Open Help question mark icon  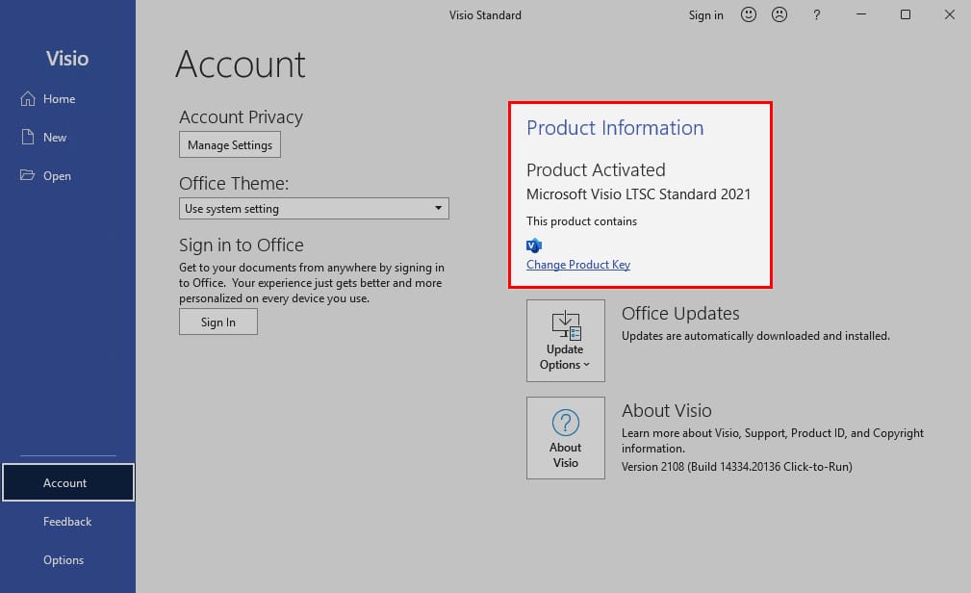pos(817,14)
